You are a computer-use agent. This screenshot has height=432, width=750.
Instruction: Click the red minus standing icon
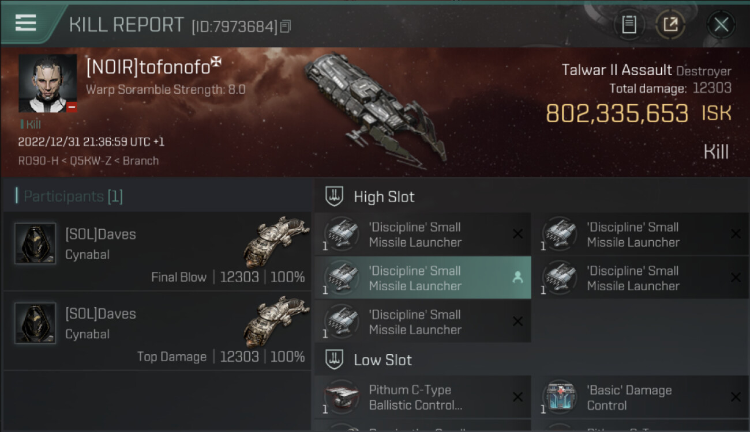tap(72, 107)
